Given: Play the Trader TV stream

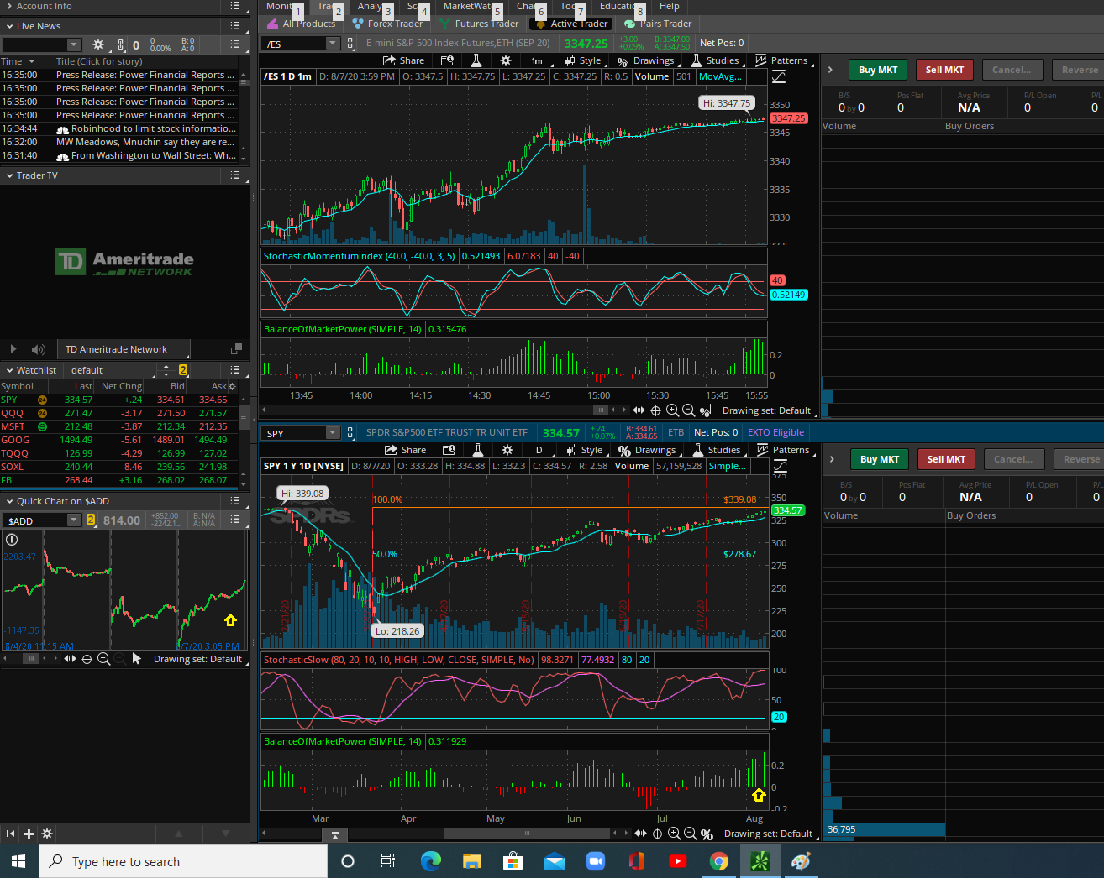Looking at the screenshot, I should pos(13,349).
